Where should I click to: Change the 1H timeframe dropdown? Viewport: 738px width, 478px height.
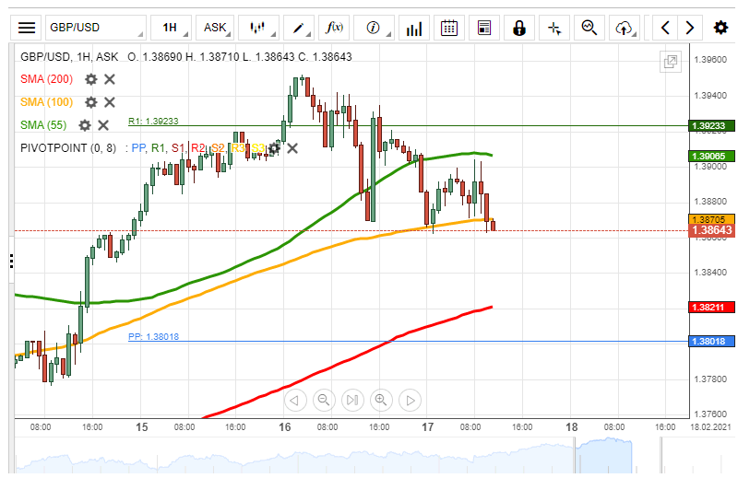[171, 28]
